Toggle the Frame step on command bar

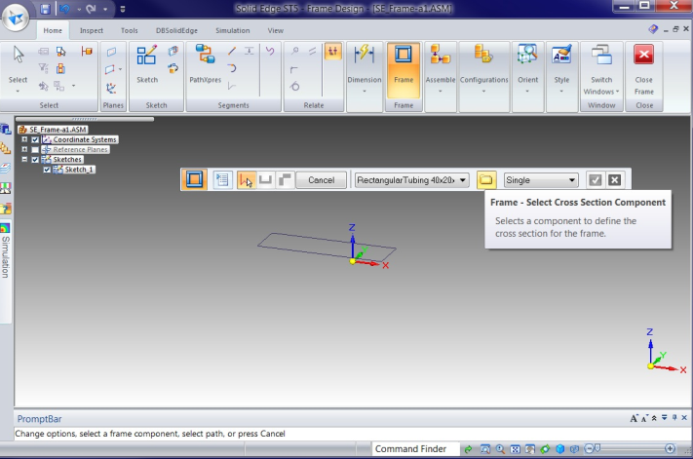pyautogui.click(x=194, y=180)
